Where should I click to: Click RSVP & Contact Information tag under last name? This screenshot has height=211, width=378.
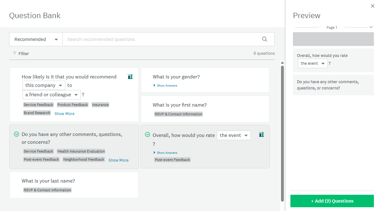click(x=48, y=190)
